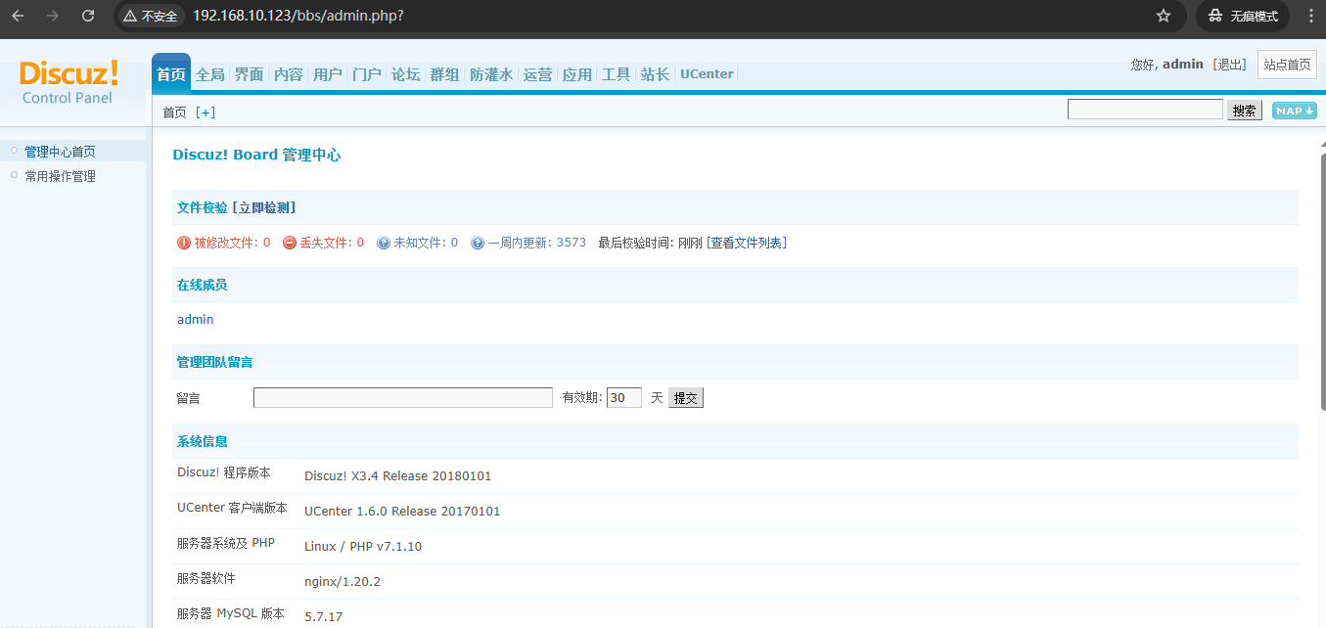Click the browser address bar URL
The image size is (1326, 628).
[x=297, y=16]
